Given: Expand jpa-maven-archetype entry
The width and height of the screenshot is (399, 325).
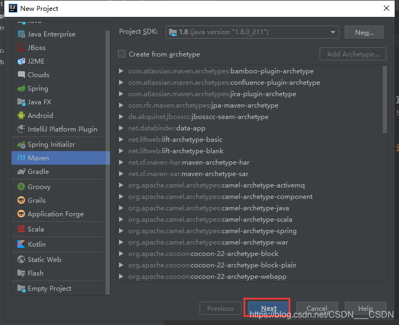Looking at the screenshot, I should (121, 105).
